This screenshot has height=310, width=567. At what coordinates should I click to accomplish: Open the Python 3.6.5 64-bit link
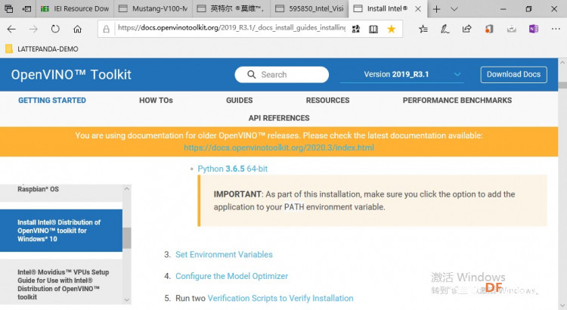[x=233, y=169]
